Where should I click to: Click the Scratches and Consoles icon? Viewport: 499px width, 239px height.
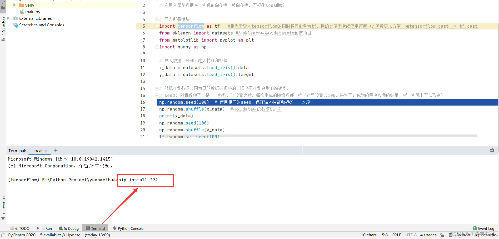(x=16, y=25)
